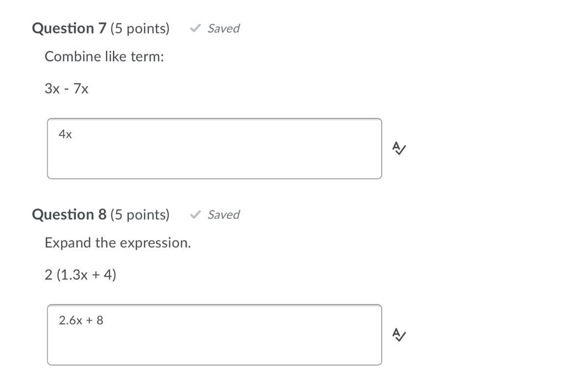Place cursor on the typed answer 2.6x + 8
588x380 pixels.
[81, 321]
